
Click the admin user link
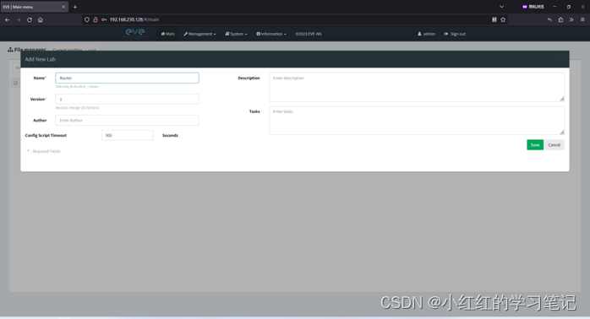[x=426, y=34]
